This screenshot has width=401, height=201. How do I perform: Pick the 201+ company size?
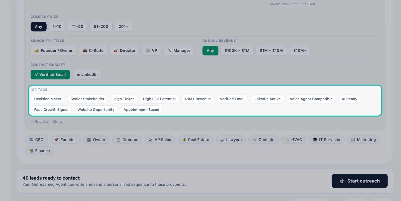[123, 26]
